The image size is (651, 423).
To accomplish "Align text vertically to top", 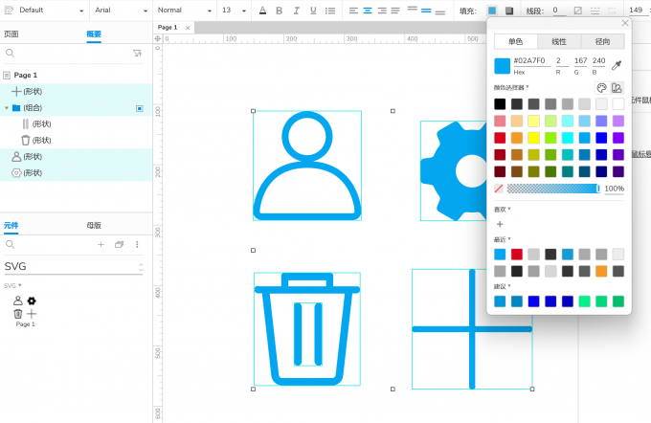I will (412, 10).
